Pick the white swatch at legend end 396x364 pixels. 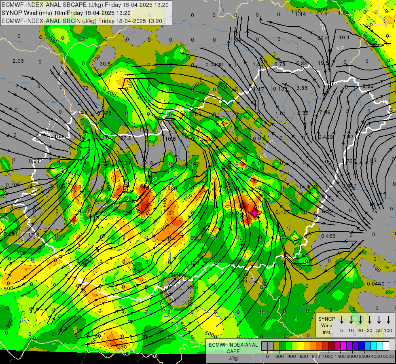[x=386, y=346]
